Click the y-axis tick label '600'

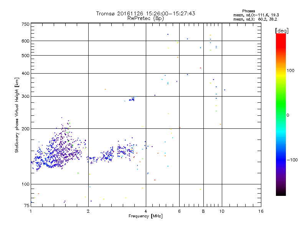pos(25,41)
